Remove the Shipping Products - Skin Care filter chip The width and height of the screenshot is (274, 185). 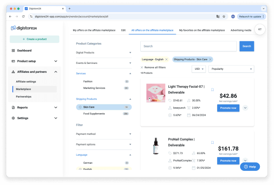[210, 59]
